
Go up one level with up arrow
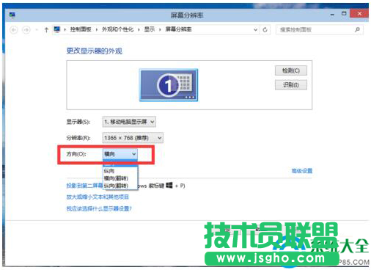tap(46, 30)
